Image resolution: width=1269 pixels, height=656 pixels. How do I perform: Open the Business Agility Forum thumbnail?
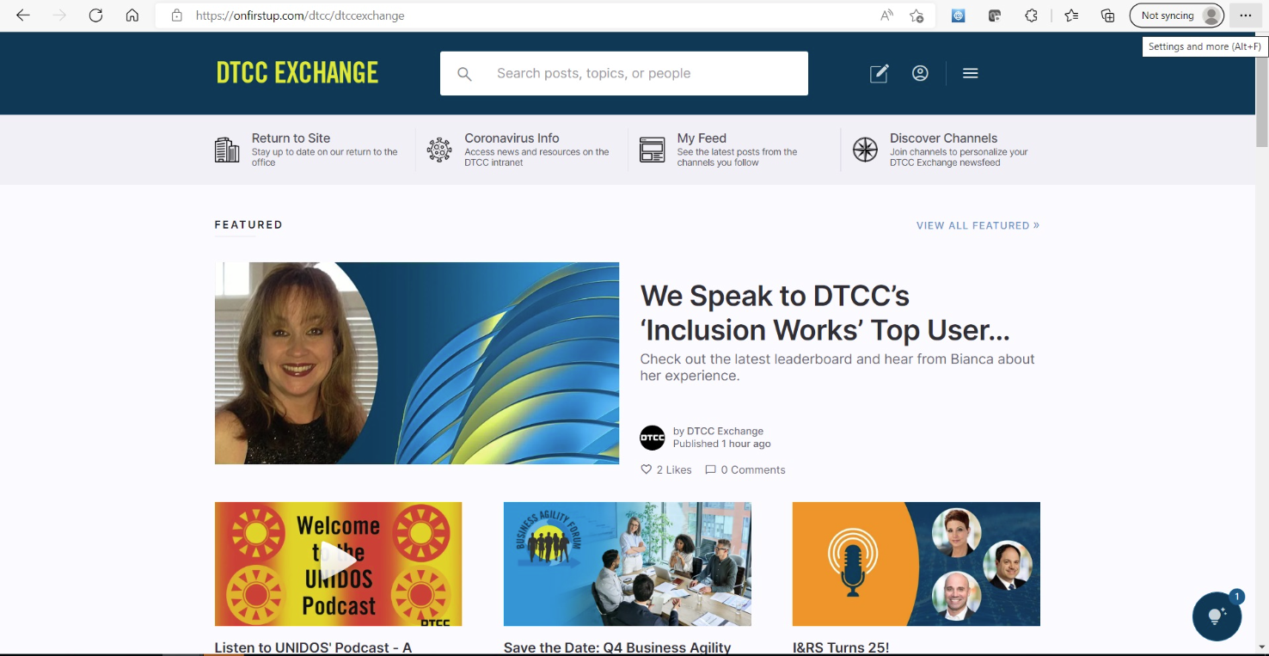tap(628, 564)
